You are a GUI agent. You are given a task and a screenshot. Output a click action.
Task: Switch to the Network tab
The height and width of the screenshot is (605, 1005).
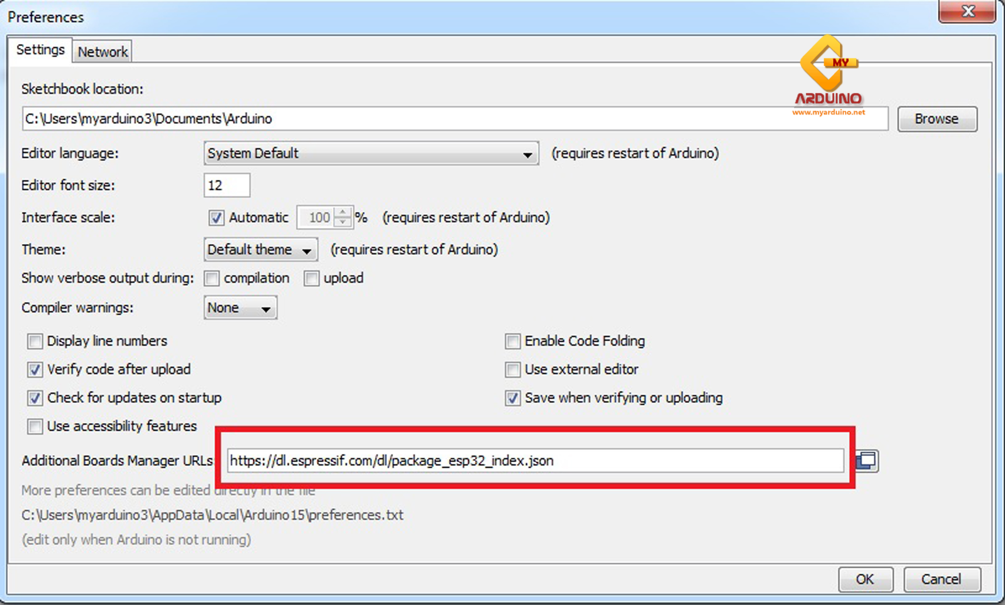point(103,52)
